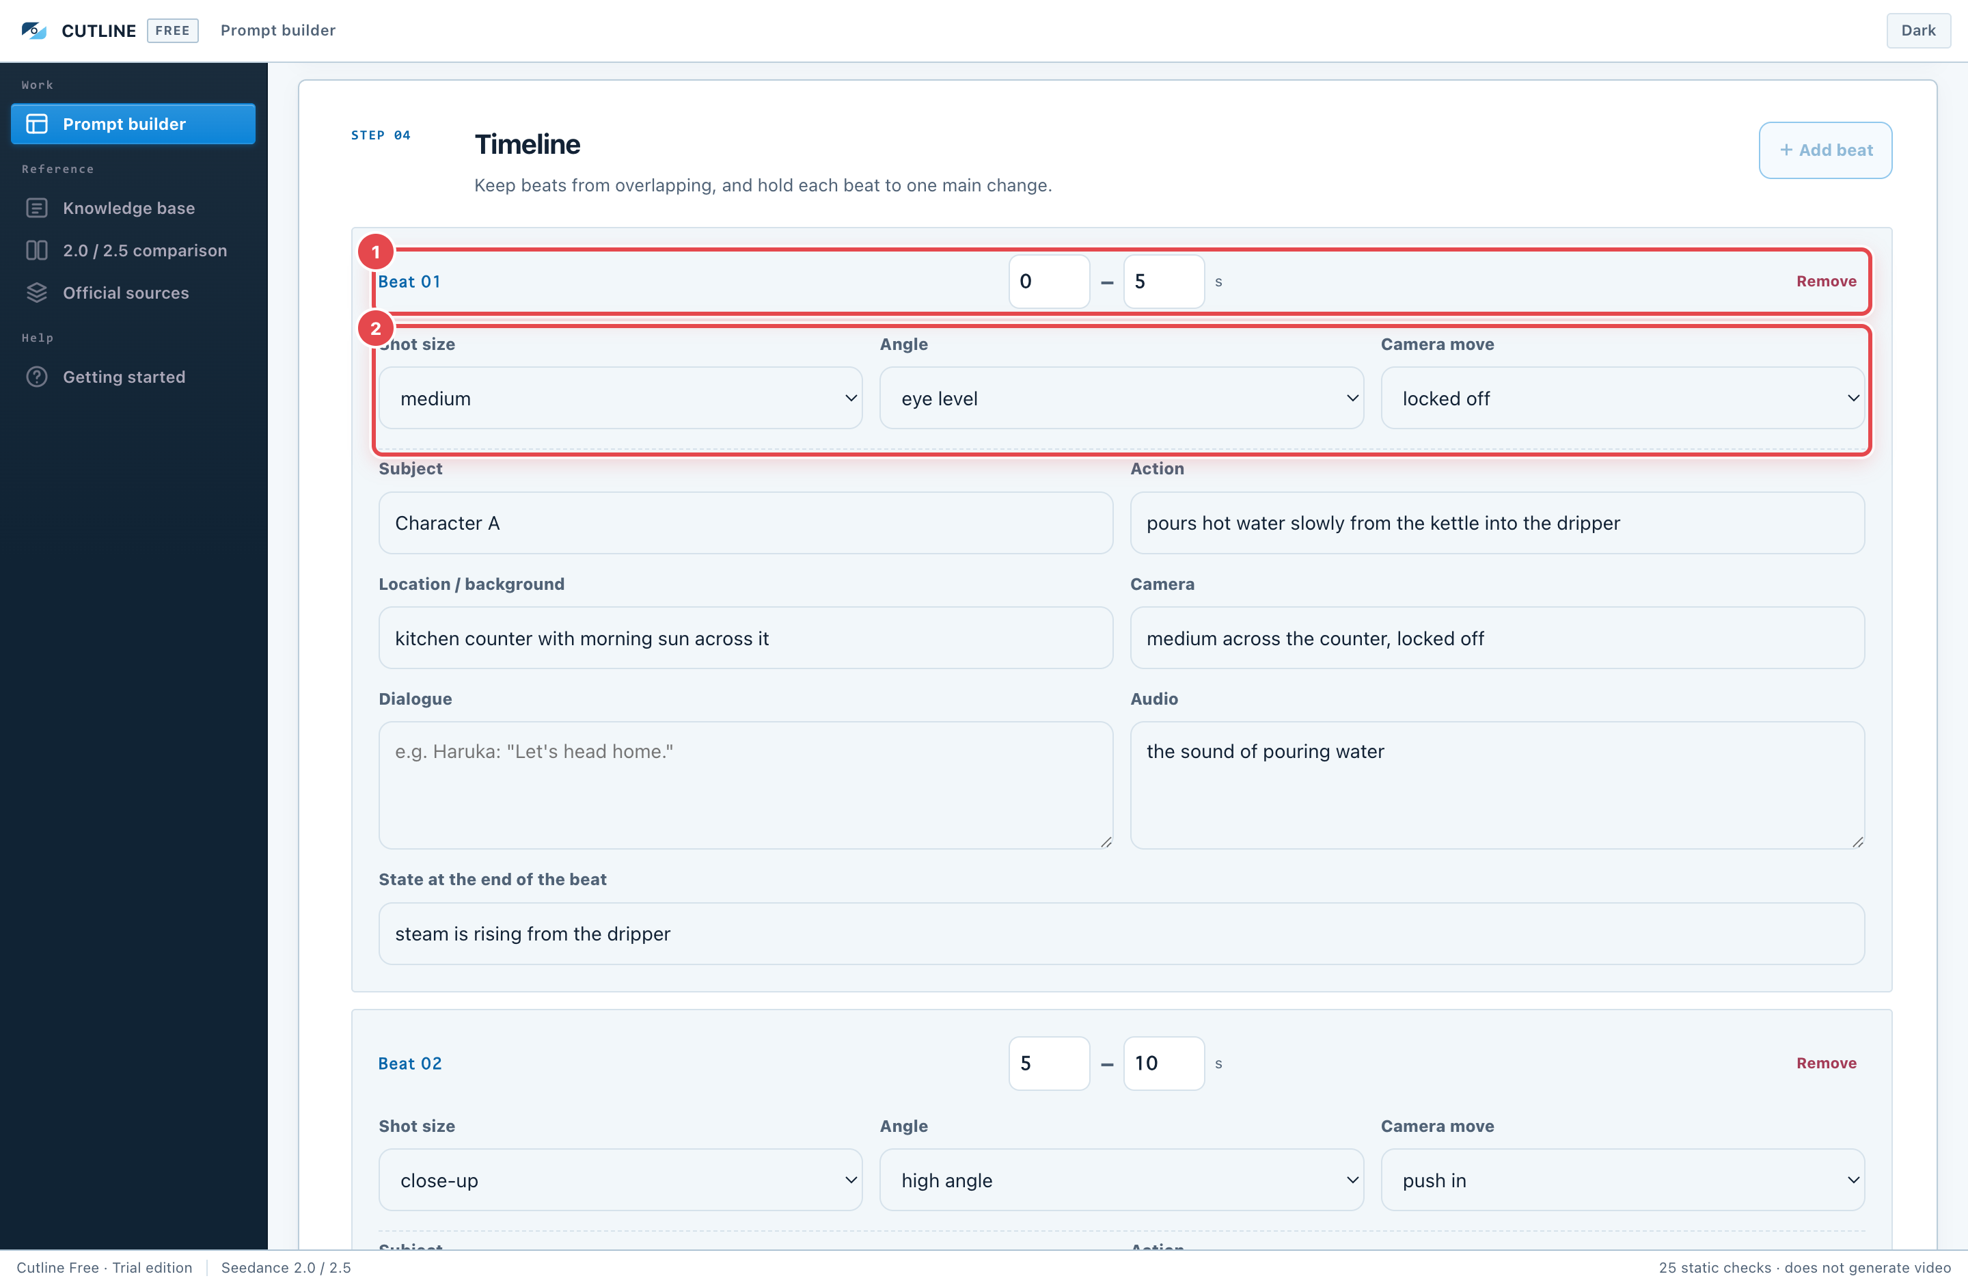
Task: Click 'Prompt builder' header breadcrumb
Action: [278, 31]
